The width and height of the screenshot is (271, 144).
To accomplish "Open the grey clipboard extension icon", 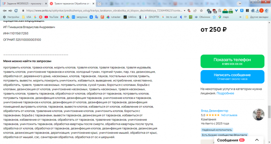I will coord(220,11).
